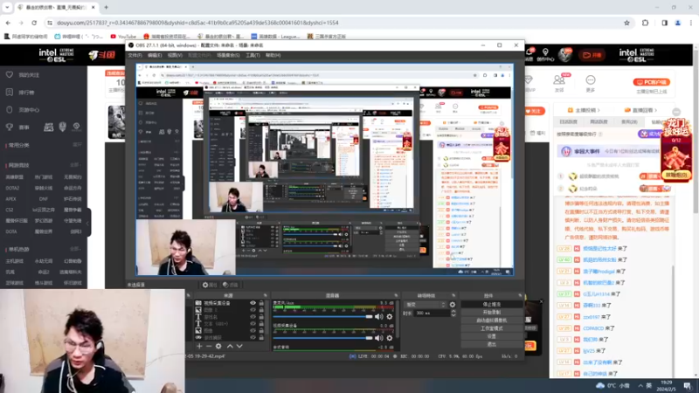Switch to 周活跃度 ranking tab

point(599,121)
